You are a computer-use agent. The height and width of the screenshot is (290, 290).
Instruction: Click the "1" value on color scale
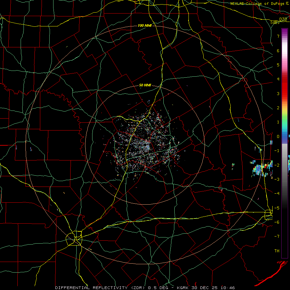coord(278,122)
